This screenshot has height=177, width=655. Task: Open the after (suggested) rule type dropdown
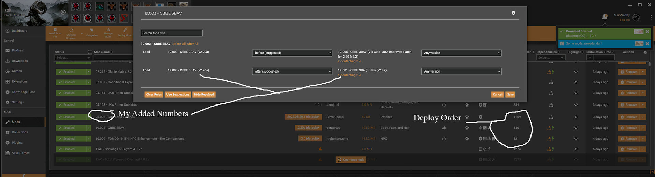coord(292,71)
